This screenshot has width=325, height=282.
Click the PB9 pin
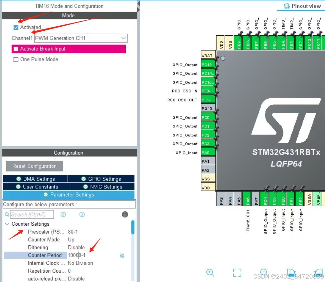(x=238, y=43)
